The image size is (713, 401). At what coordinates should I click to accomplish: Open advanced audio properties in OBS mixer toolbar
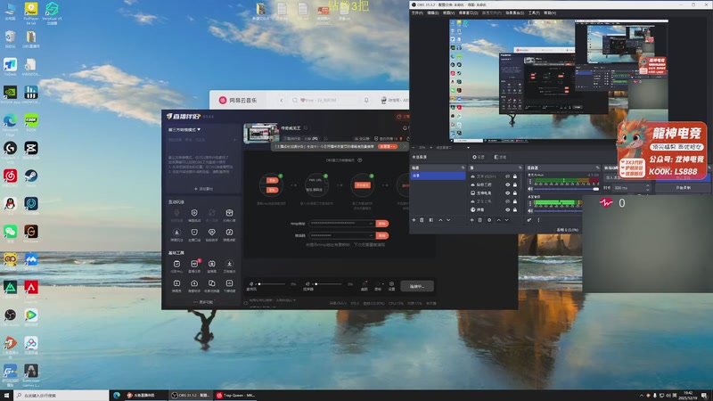point(529,220)
